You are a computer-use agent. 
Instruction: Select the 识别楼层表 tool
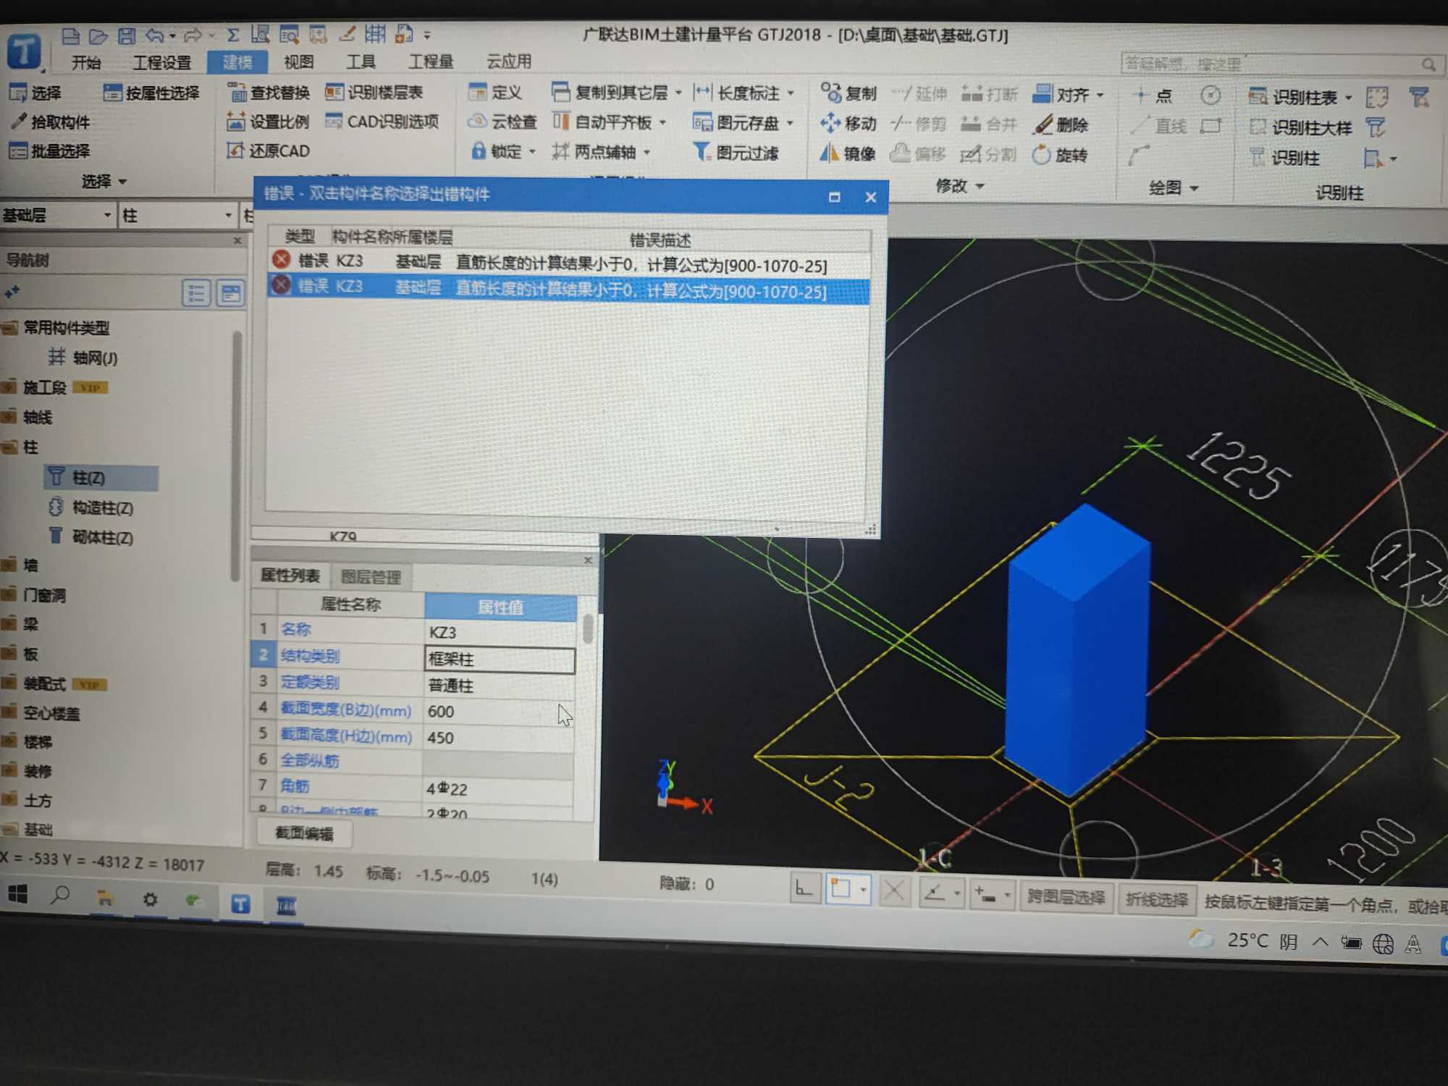click(374, 92)
